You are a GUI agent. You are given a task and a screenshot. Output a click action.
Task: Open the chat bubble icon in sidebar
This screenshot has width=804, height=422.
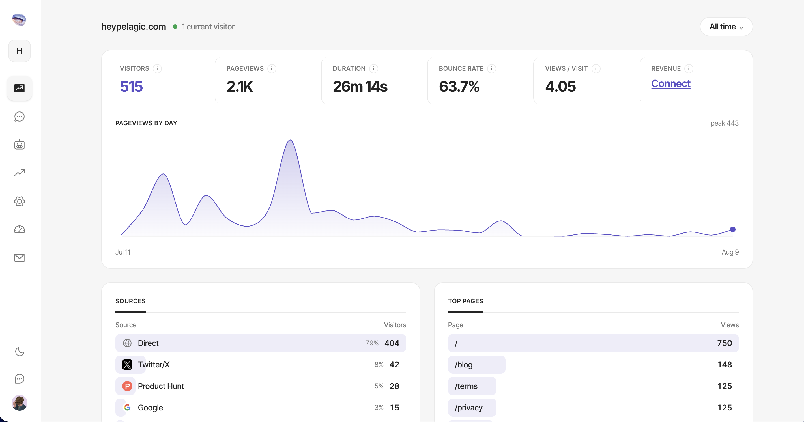[19, 117]
